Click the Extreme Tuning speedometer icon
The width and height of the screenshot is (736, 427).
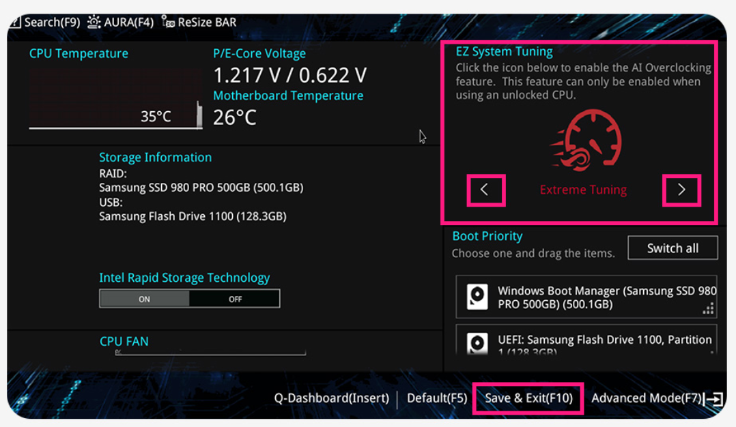tap(585, 141)
